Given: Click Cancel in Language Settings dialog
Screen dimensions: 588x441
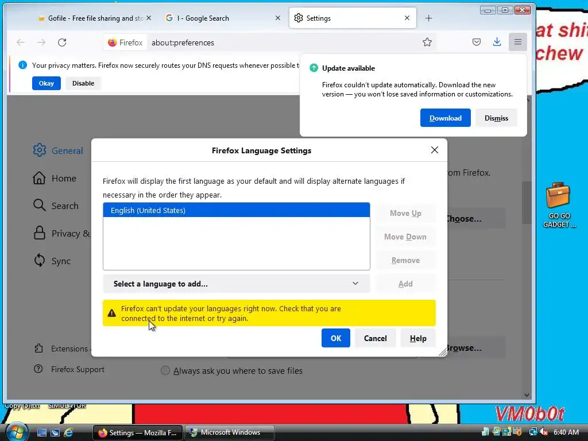Looking at the screenshot, I should pyautogui.click(x=375, y=338).
